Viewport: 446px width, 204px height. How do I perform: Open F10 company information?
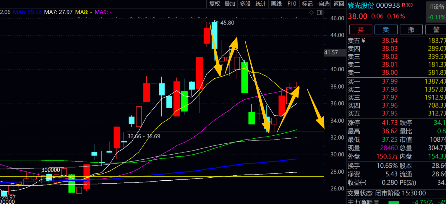(292, 4)
